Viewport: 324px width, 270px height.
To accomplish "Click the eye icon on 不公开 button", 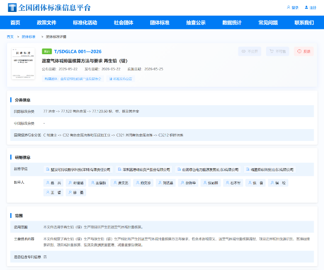I will [244, 52].
